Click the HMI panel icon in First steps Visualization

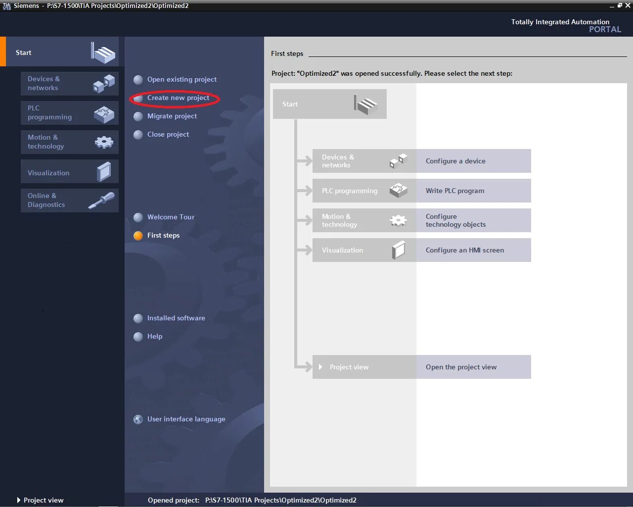399,250
